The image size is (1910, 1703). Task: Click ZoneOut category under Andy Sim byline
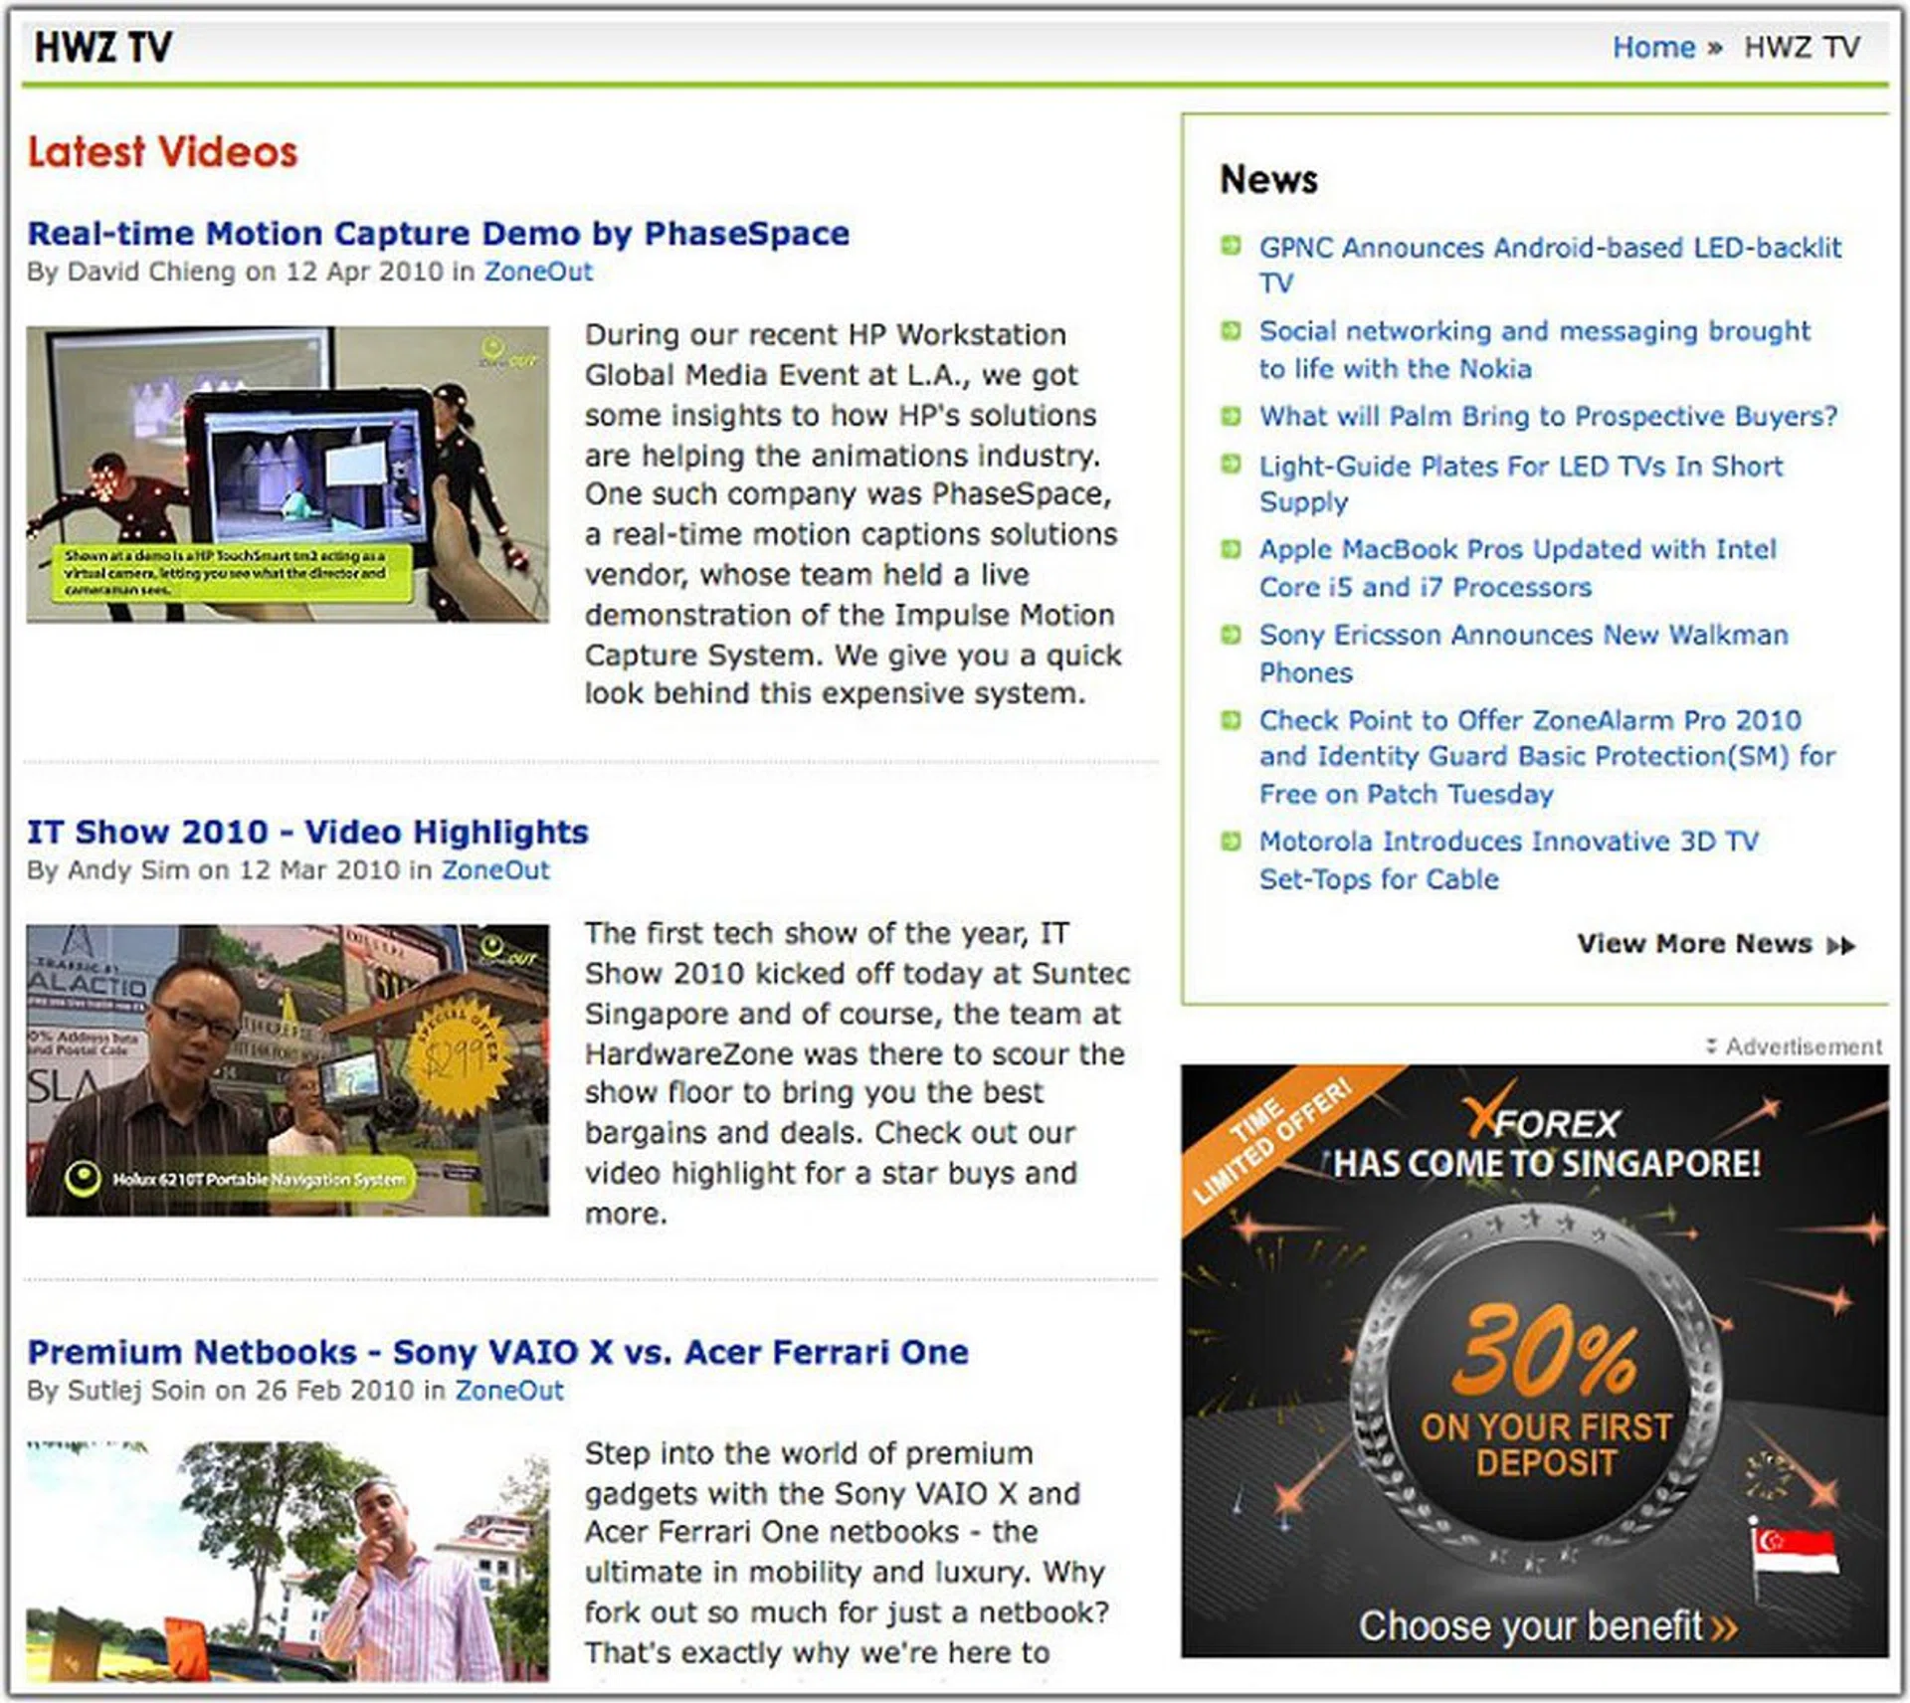(x=494, y=870)
